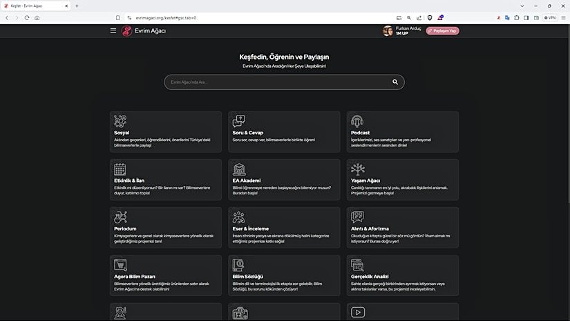Open the Alıntı & Aforizma card
570x321 pixels.
click(x=402, y=228)
